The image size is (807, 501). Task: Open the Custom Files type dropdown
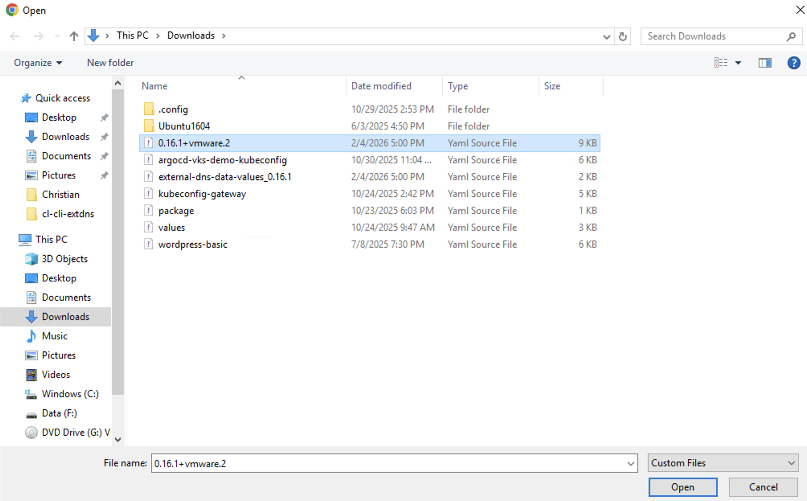point(723,463)
